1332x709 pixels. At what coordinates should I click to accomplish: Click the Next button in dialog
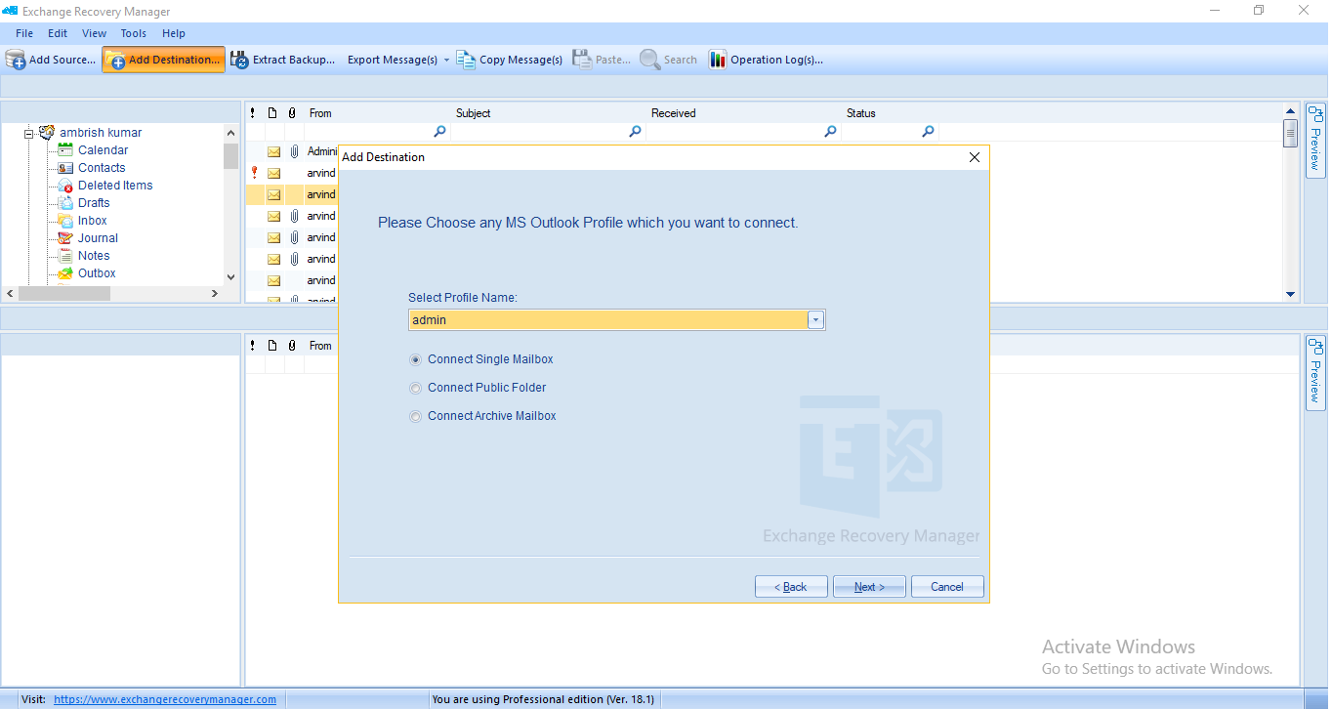point(868,587)
